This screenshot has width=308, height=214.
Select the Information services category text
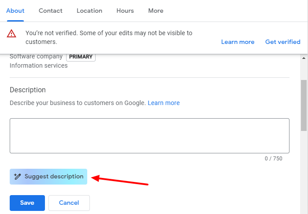coord(39,65)
